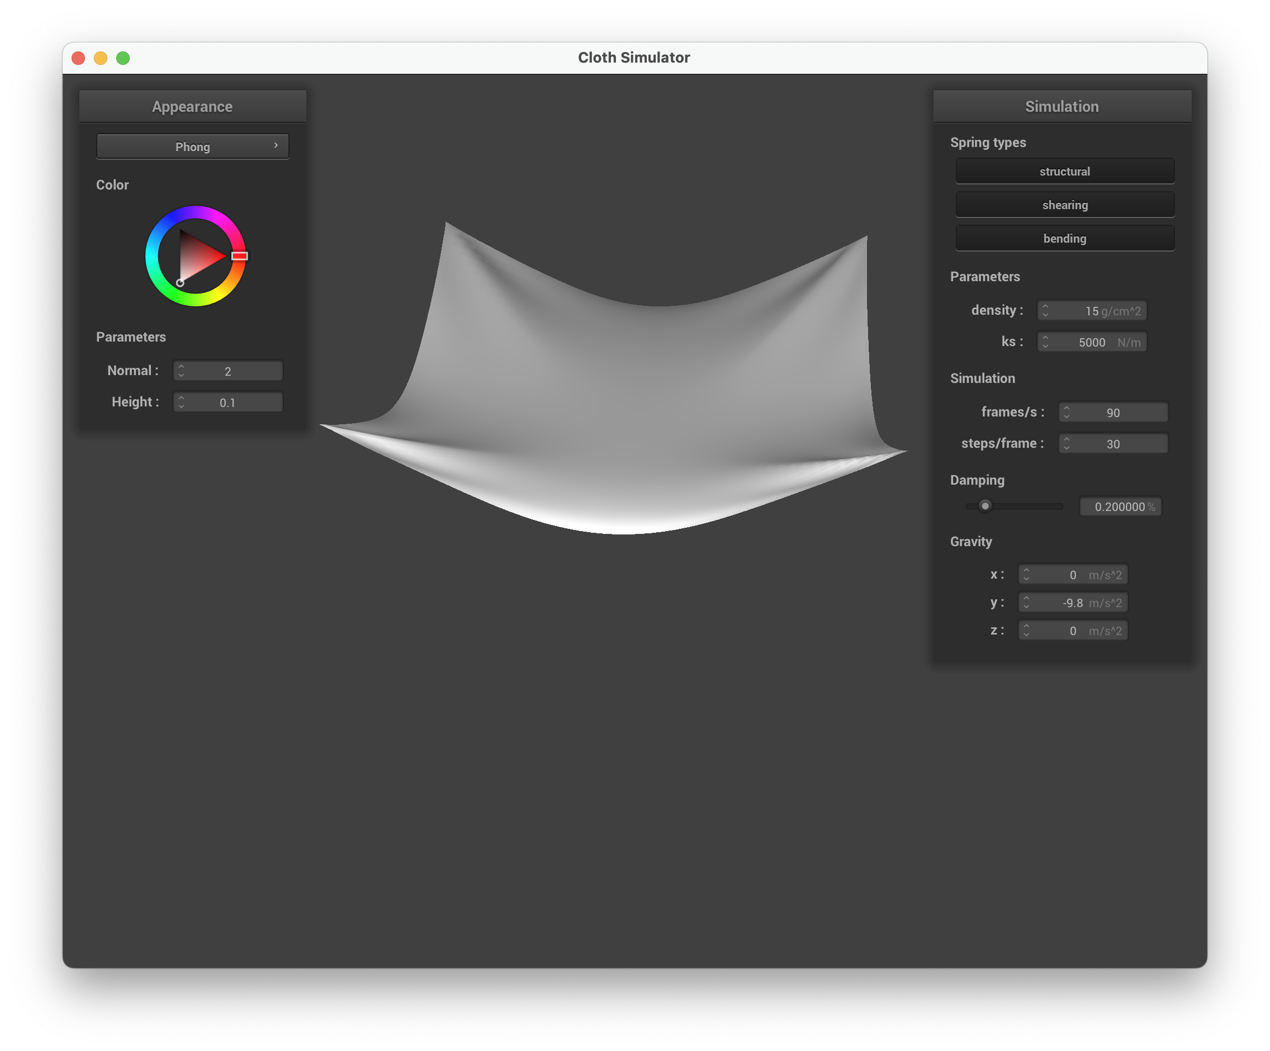The width and height of the screenshot is (1270, 1051).
Task: Click the damping percentage value field
Action: coord(1120,506)
